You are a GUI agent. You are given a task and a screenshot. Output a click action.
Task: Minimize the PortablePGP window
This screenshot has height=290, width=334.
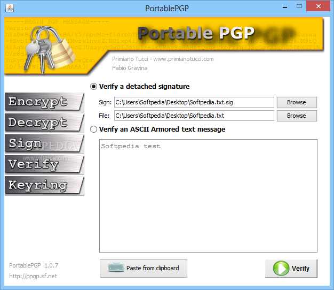[285, 7]
